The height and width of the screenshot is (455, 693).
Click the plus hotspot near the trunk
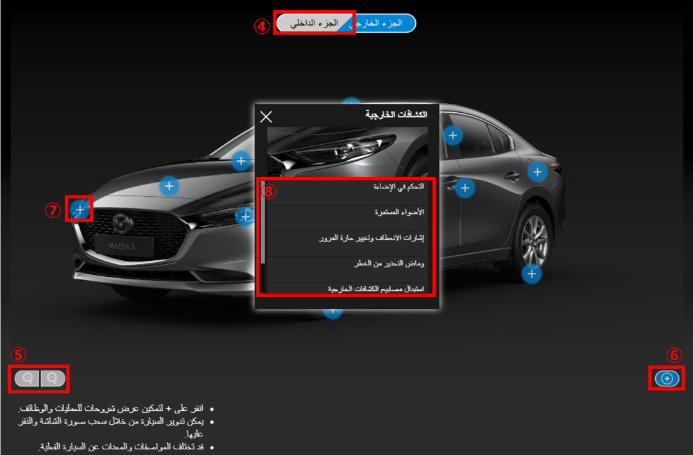(538, 172)
